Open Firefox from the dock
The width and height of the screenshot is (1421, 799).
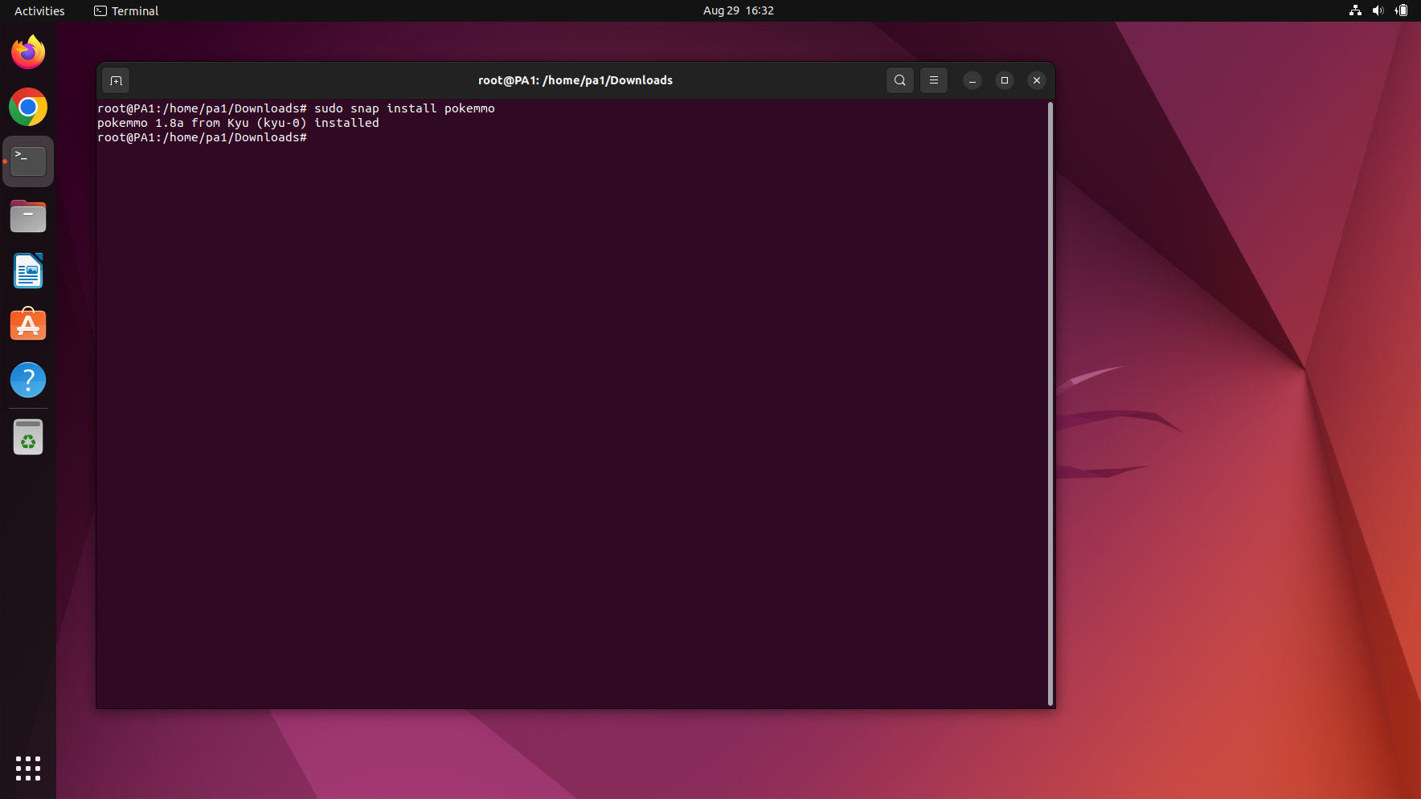click(28, 51)
